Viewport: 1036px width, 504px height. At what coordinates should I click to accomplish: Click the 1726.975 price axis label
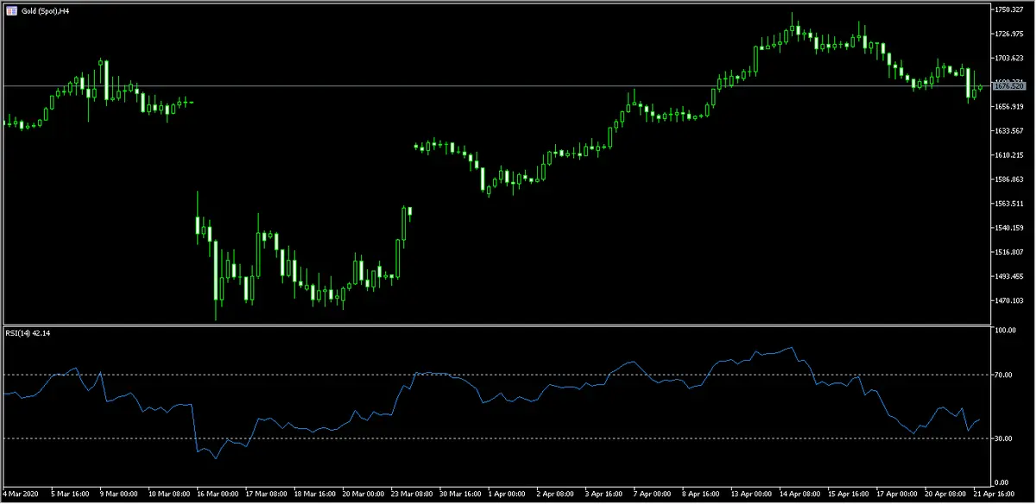coord(1008,34)
